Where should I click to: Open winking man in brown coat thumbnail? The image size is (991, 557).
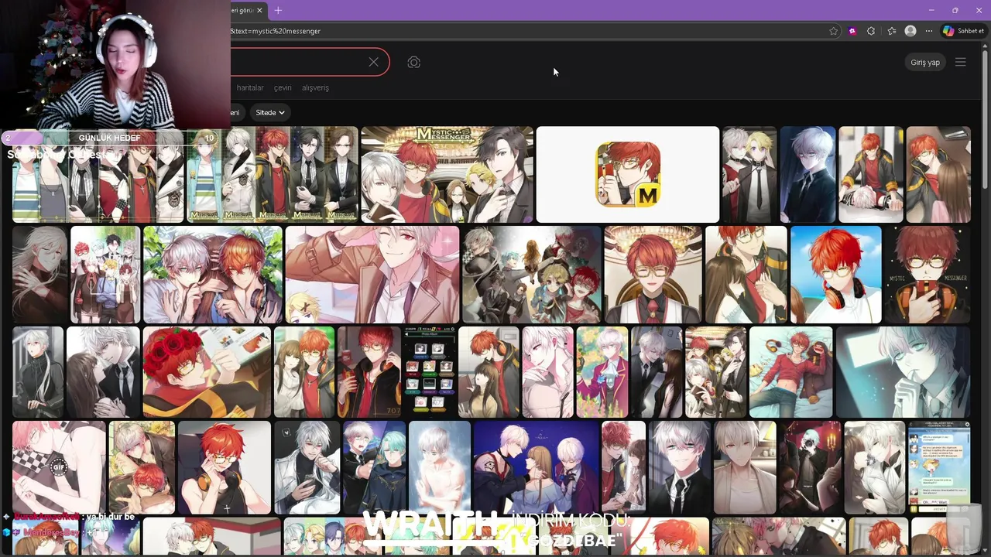click(372, 275)
